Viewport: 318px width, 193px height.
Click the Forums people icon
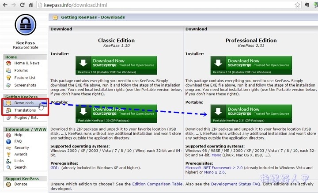click(x=8, y=70)
